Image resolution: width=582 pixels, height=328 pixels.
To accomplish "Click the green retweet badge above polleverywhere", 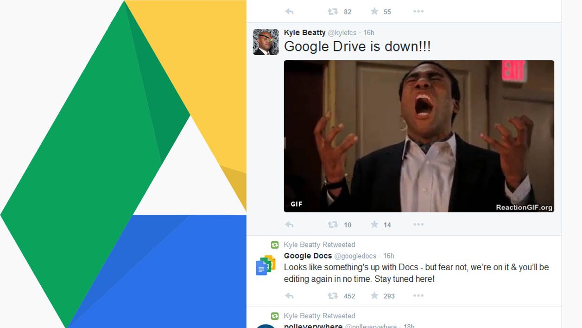I will point(275,316).
